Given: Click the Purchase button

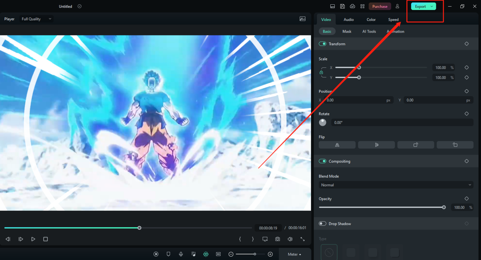Looking at the screenshot, I should pos(380,6).
